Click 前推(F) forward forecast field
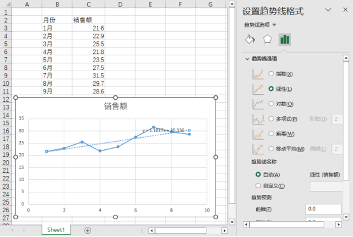This screenshot has height=237, width=353. tap(323, 209)
